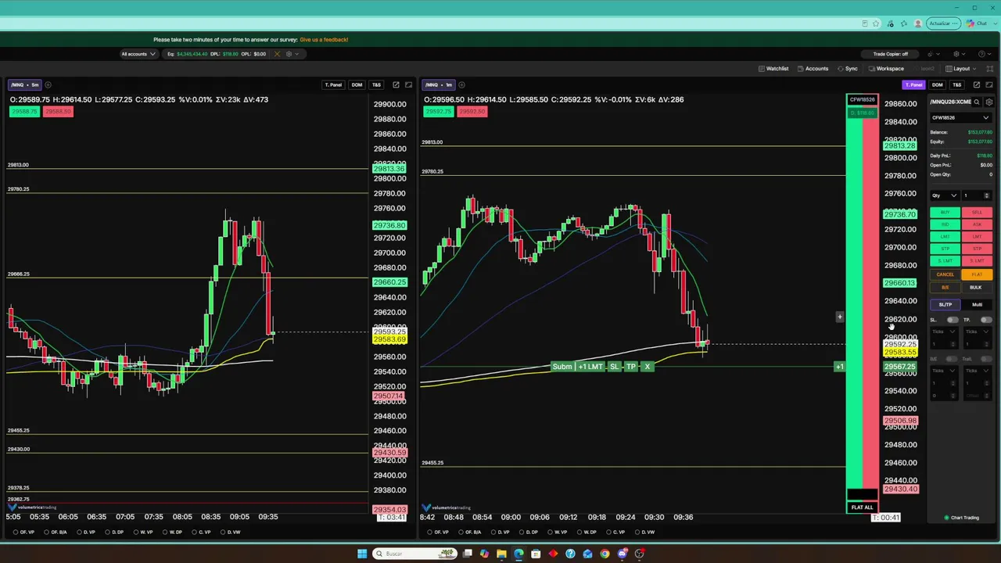Open the browser profile avatar
Viewport: 1001px width, 563px height.
(x=918, y=23)
